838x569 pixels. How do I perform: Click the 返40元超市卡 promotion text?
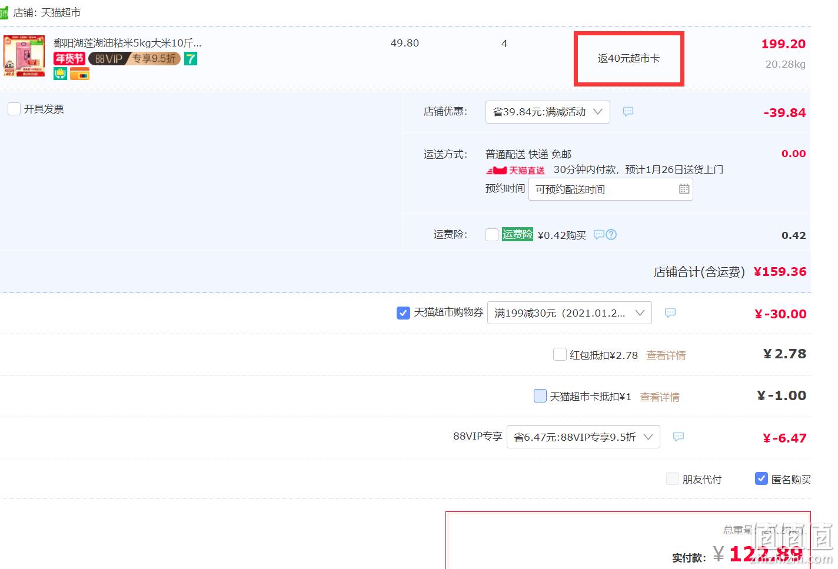coord(628,58)
